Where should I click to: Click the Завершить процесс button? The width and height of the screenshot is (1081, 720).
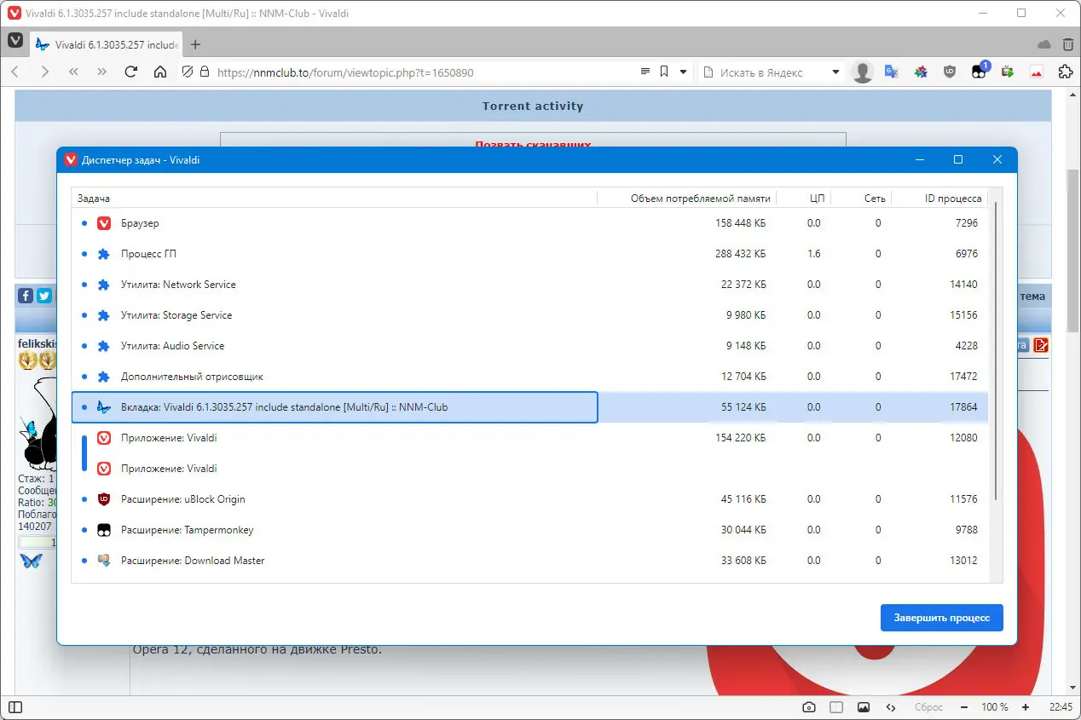941,618
